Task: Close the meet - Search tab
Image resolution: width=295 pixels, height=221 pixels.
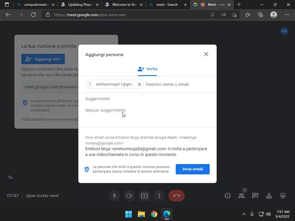Action: click(185, 5)
